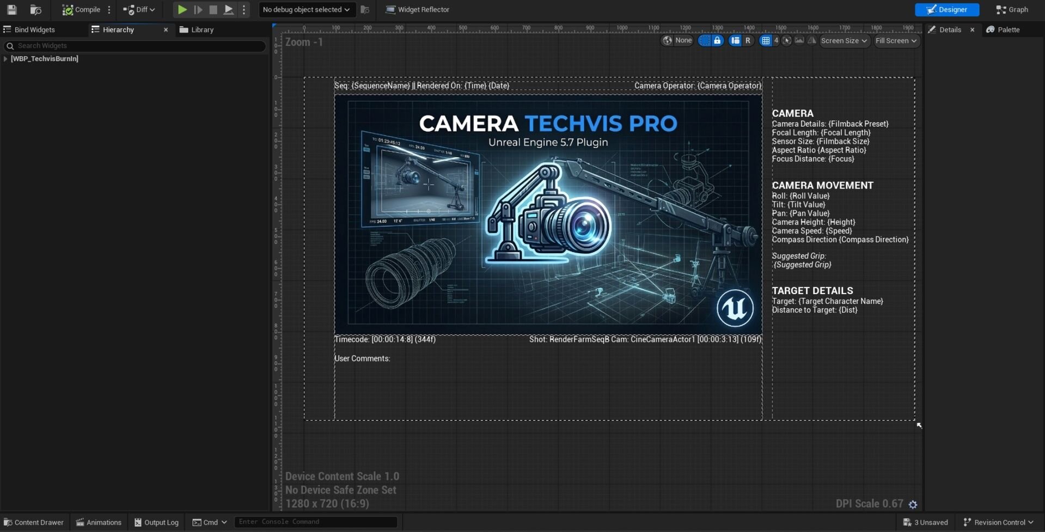The image size is (1045, 532).
Task: Open DPI Scale settings gear
Action: pyautogui.click(x=913, y=504)
